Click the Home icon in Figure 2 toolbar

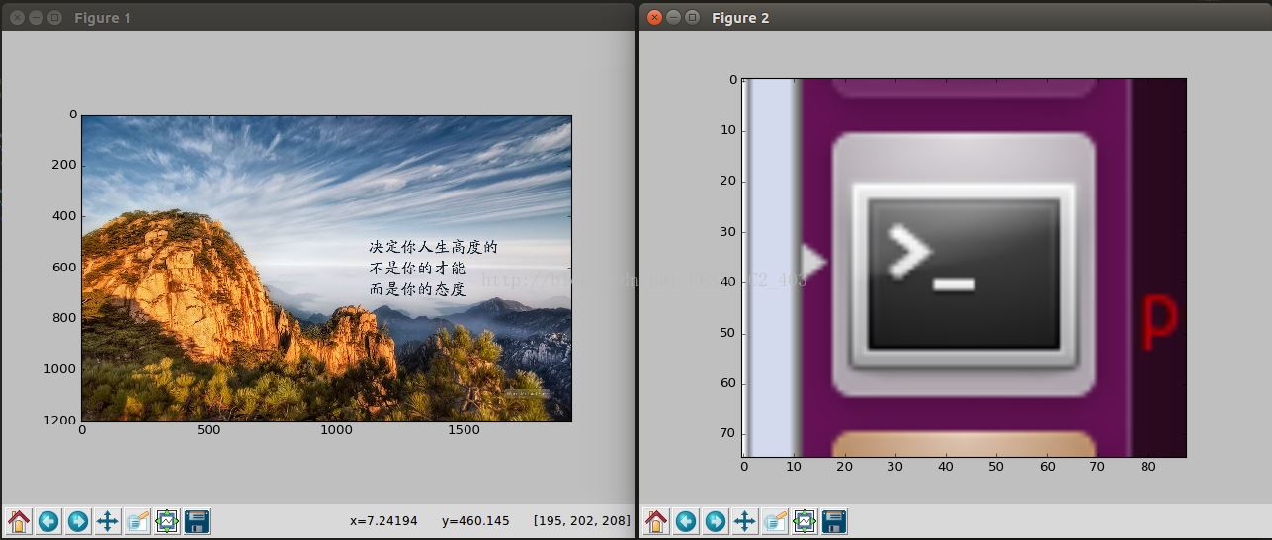655,521
